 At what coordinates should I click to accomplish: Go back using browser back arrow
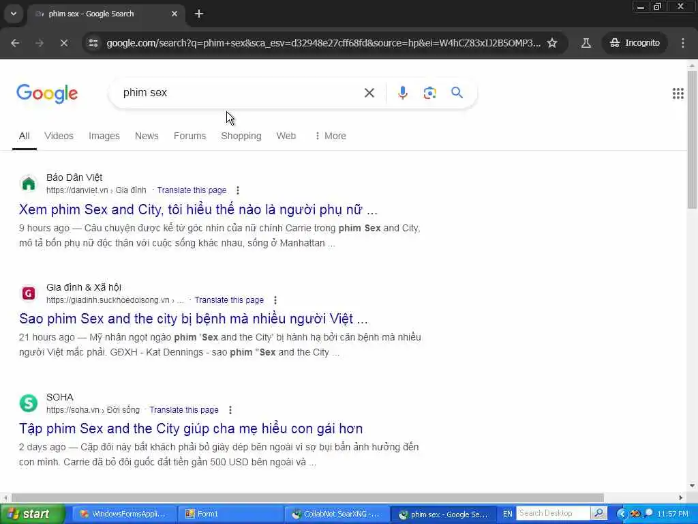15,43
